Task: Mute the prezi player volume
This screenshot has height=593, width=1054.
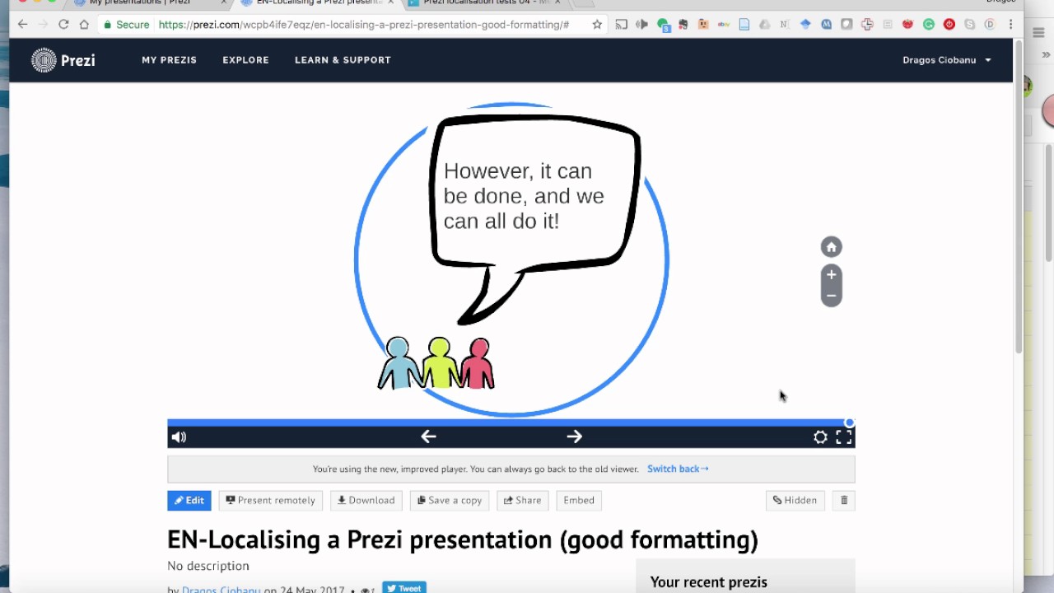Action: pyautogui.click(x=179, y=437)
